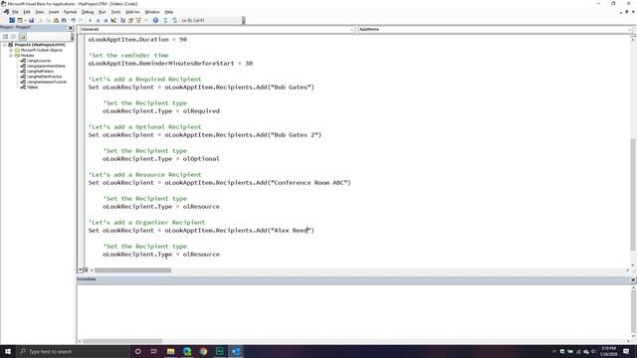Close the Project Explorer pane

tap(71, 28)
